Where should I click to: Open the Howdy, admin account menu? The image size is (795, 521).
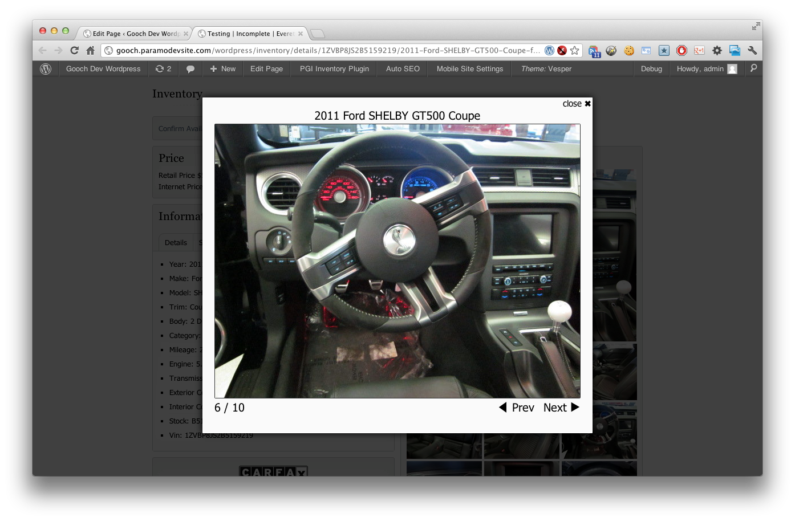pyautogui.click(x=707, y=69)
